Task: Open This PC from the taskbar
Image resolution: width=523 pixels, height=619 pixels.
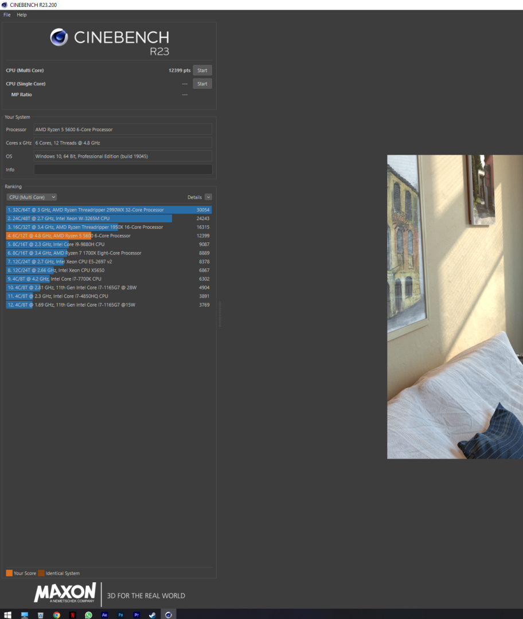Action: (25, 614)
